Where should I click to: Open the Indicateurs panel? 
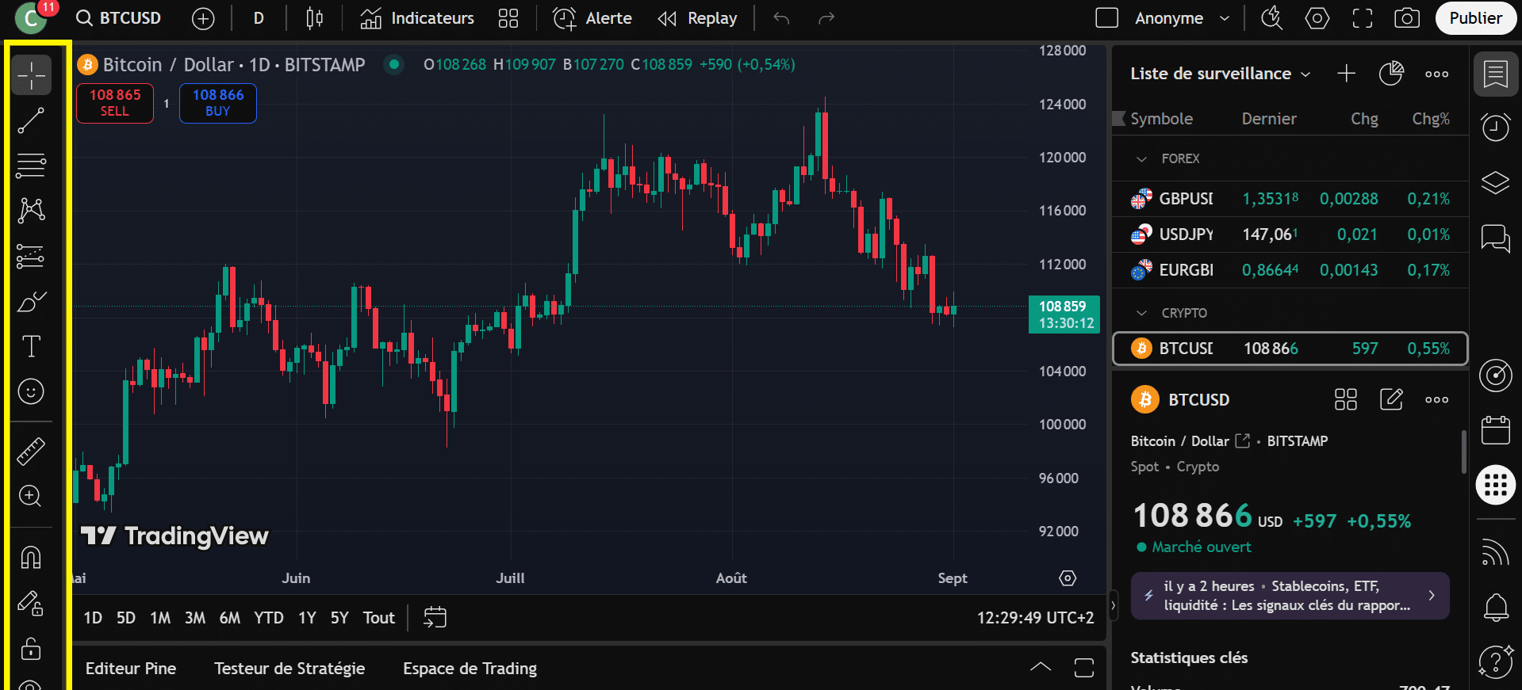(417, 18)
